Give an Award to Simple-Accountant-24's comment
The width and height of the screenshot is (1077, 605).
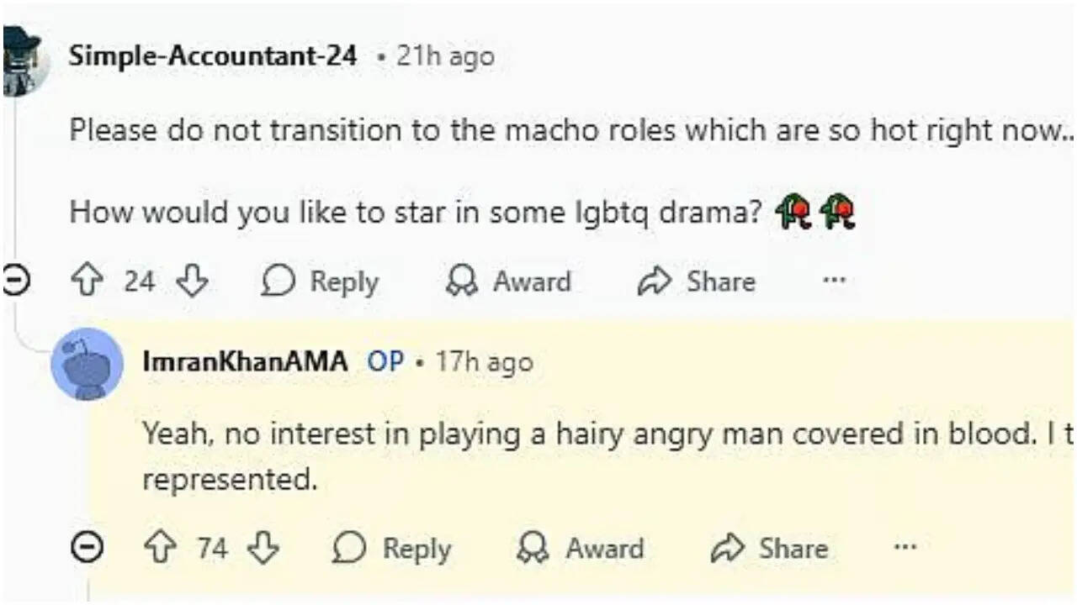click(x=508, y=281)
